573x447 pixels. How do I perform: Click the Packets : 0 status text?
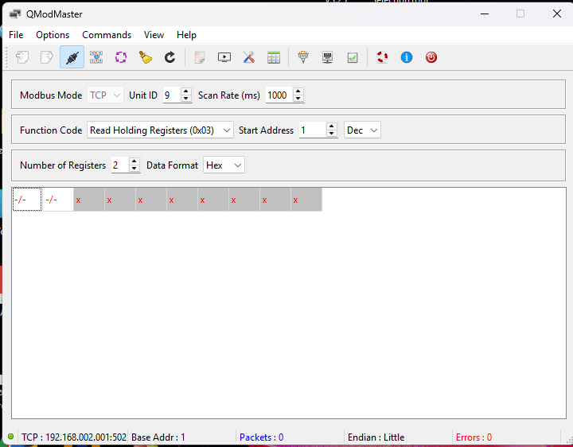pos(261,437)
